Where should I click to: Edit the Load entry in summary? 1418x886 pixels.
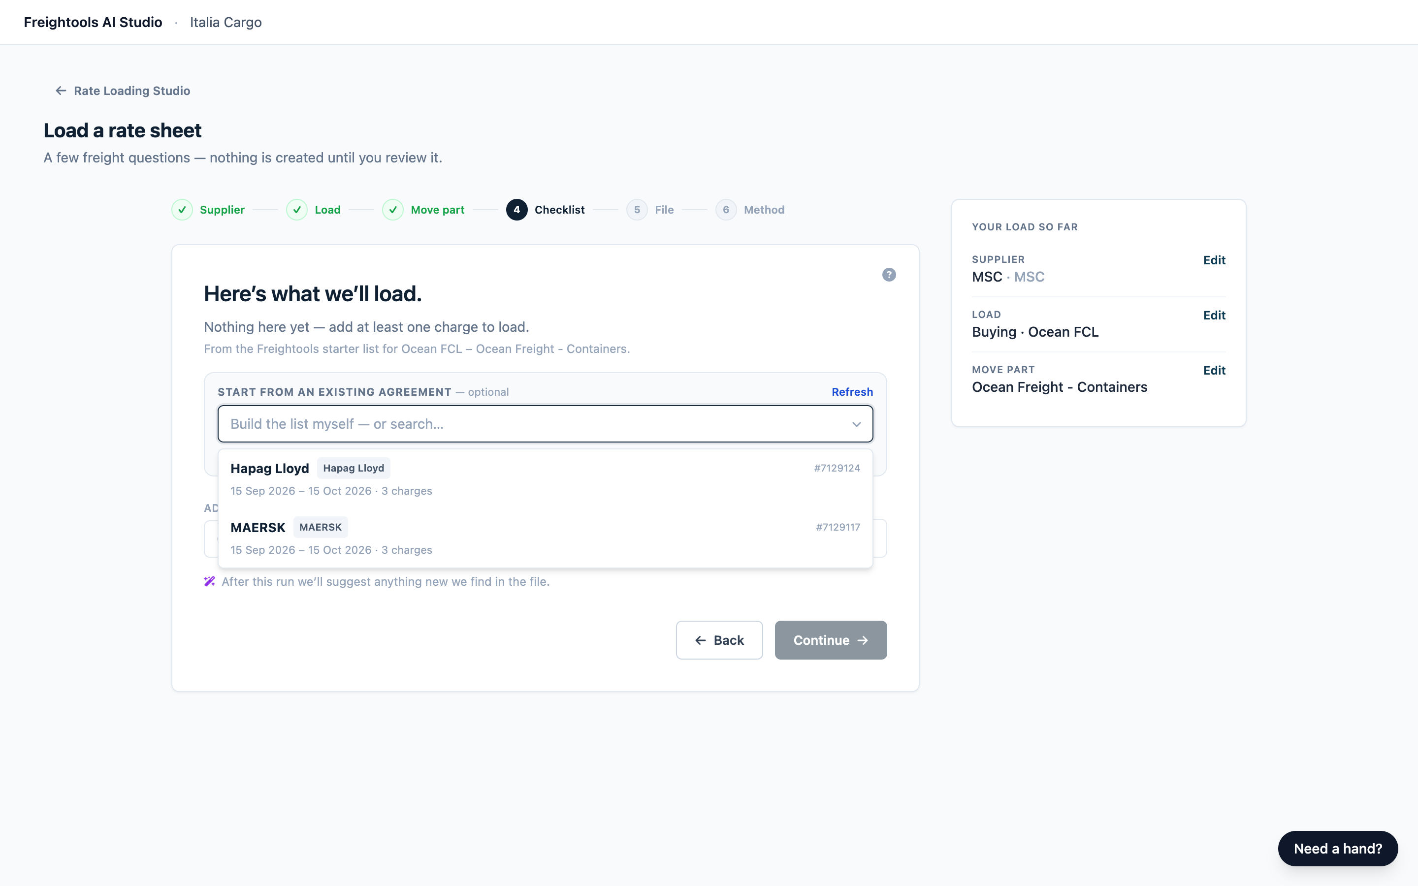point(1214,315)
